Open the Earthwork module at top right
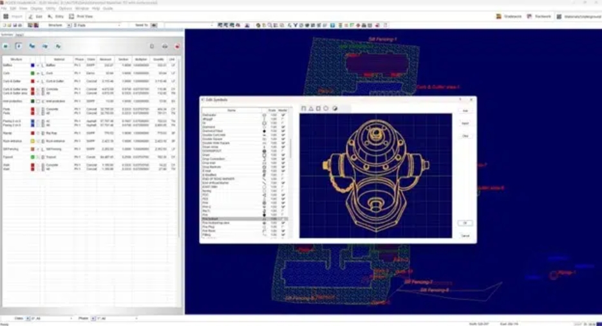 click(540, 16)
